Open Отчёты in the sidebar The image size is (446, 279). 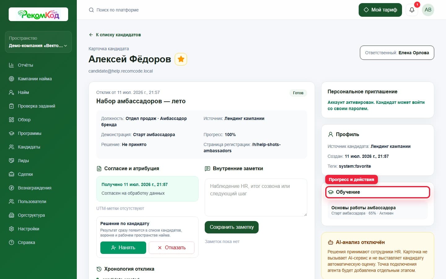(38, 65)
